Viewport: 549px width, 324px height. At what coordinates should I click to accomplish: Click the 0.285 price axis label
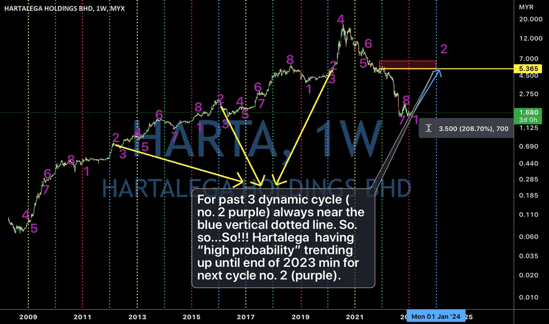529,179
